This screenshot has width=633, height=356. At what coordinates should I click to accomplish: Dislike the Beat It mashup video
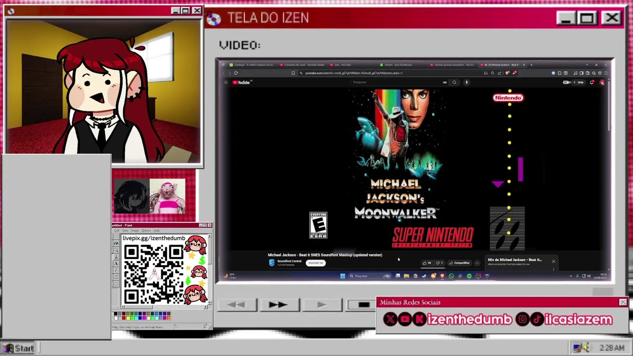(x=439, y=263)
